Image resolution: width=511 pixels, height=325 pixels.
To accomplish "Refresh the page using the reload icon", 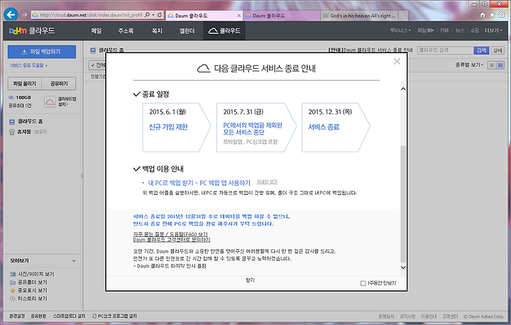I will (x=160, y=15).
